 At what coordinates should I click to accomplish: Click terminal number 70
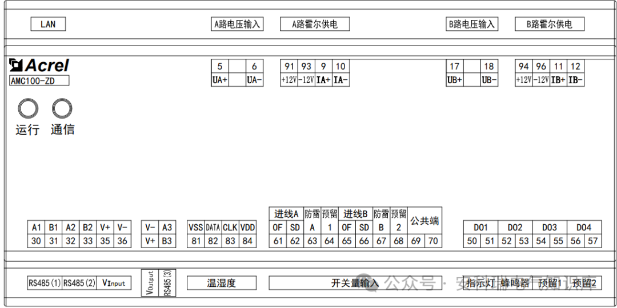(x=433, y=241)
